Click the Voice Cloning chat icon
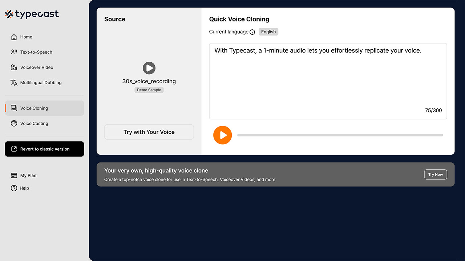This screenshot has height=261, width=465. point(14,108)
